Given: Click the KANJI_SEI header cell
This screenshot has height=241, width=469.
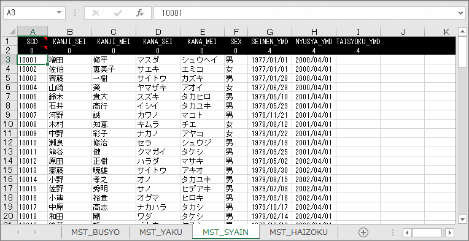Looking at the screenshot, I should [70, 42].
